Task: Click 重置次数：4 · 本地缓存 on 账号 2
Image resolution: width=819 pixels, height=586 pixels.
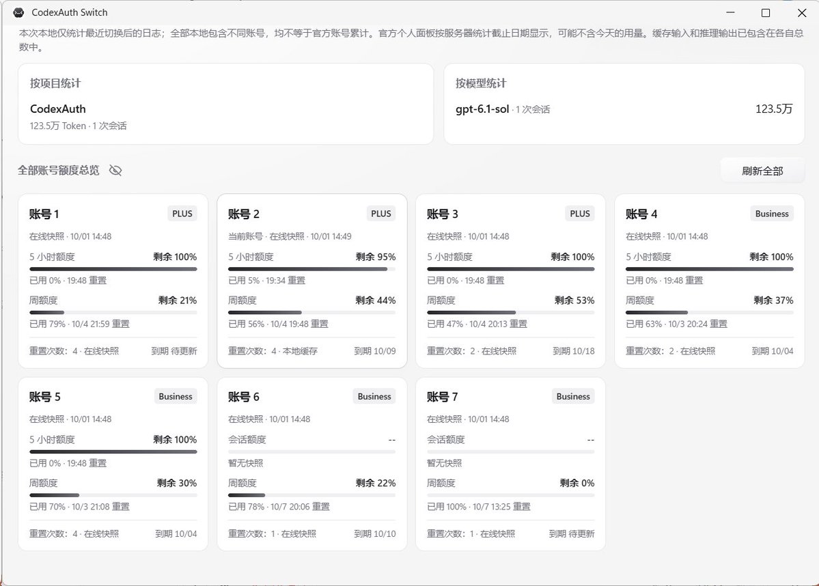Action: point(273,351)
